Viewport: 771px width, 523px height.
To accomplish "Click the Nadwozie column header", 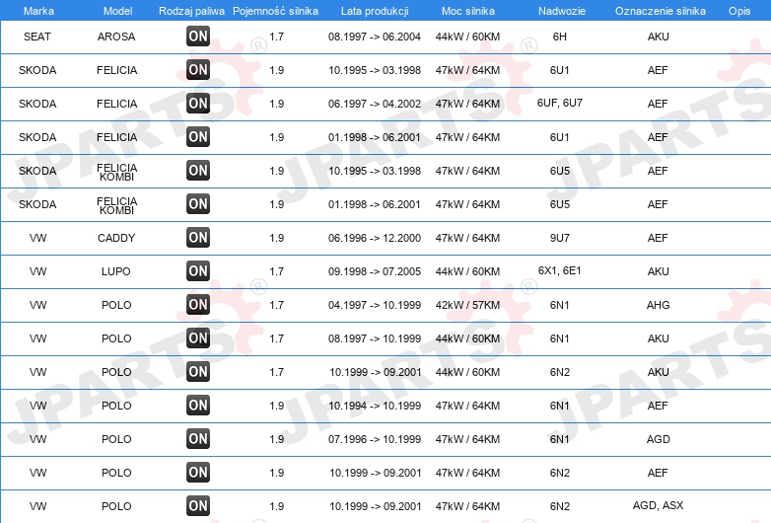I will point(562,11).
